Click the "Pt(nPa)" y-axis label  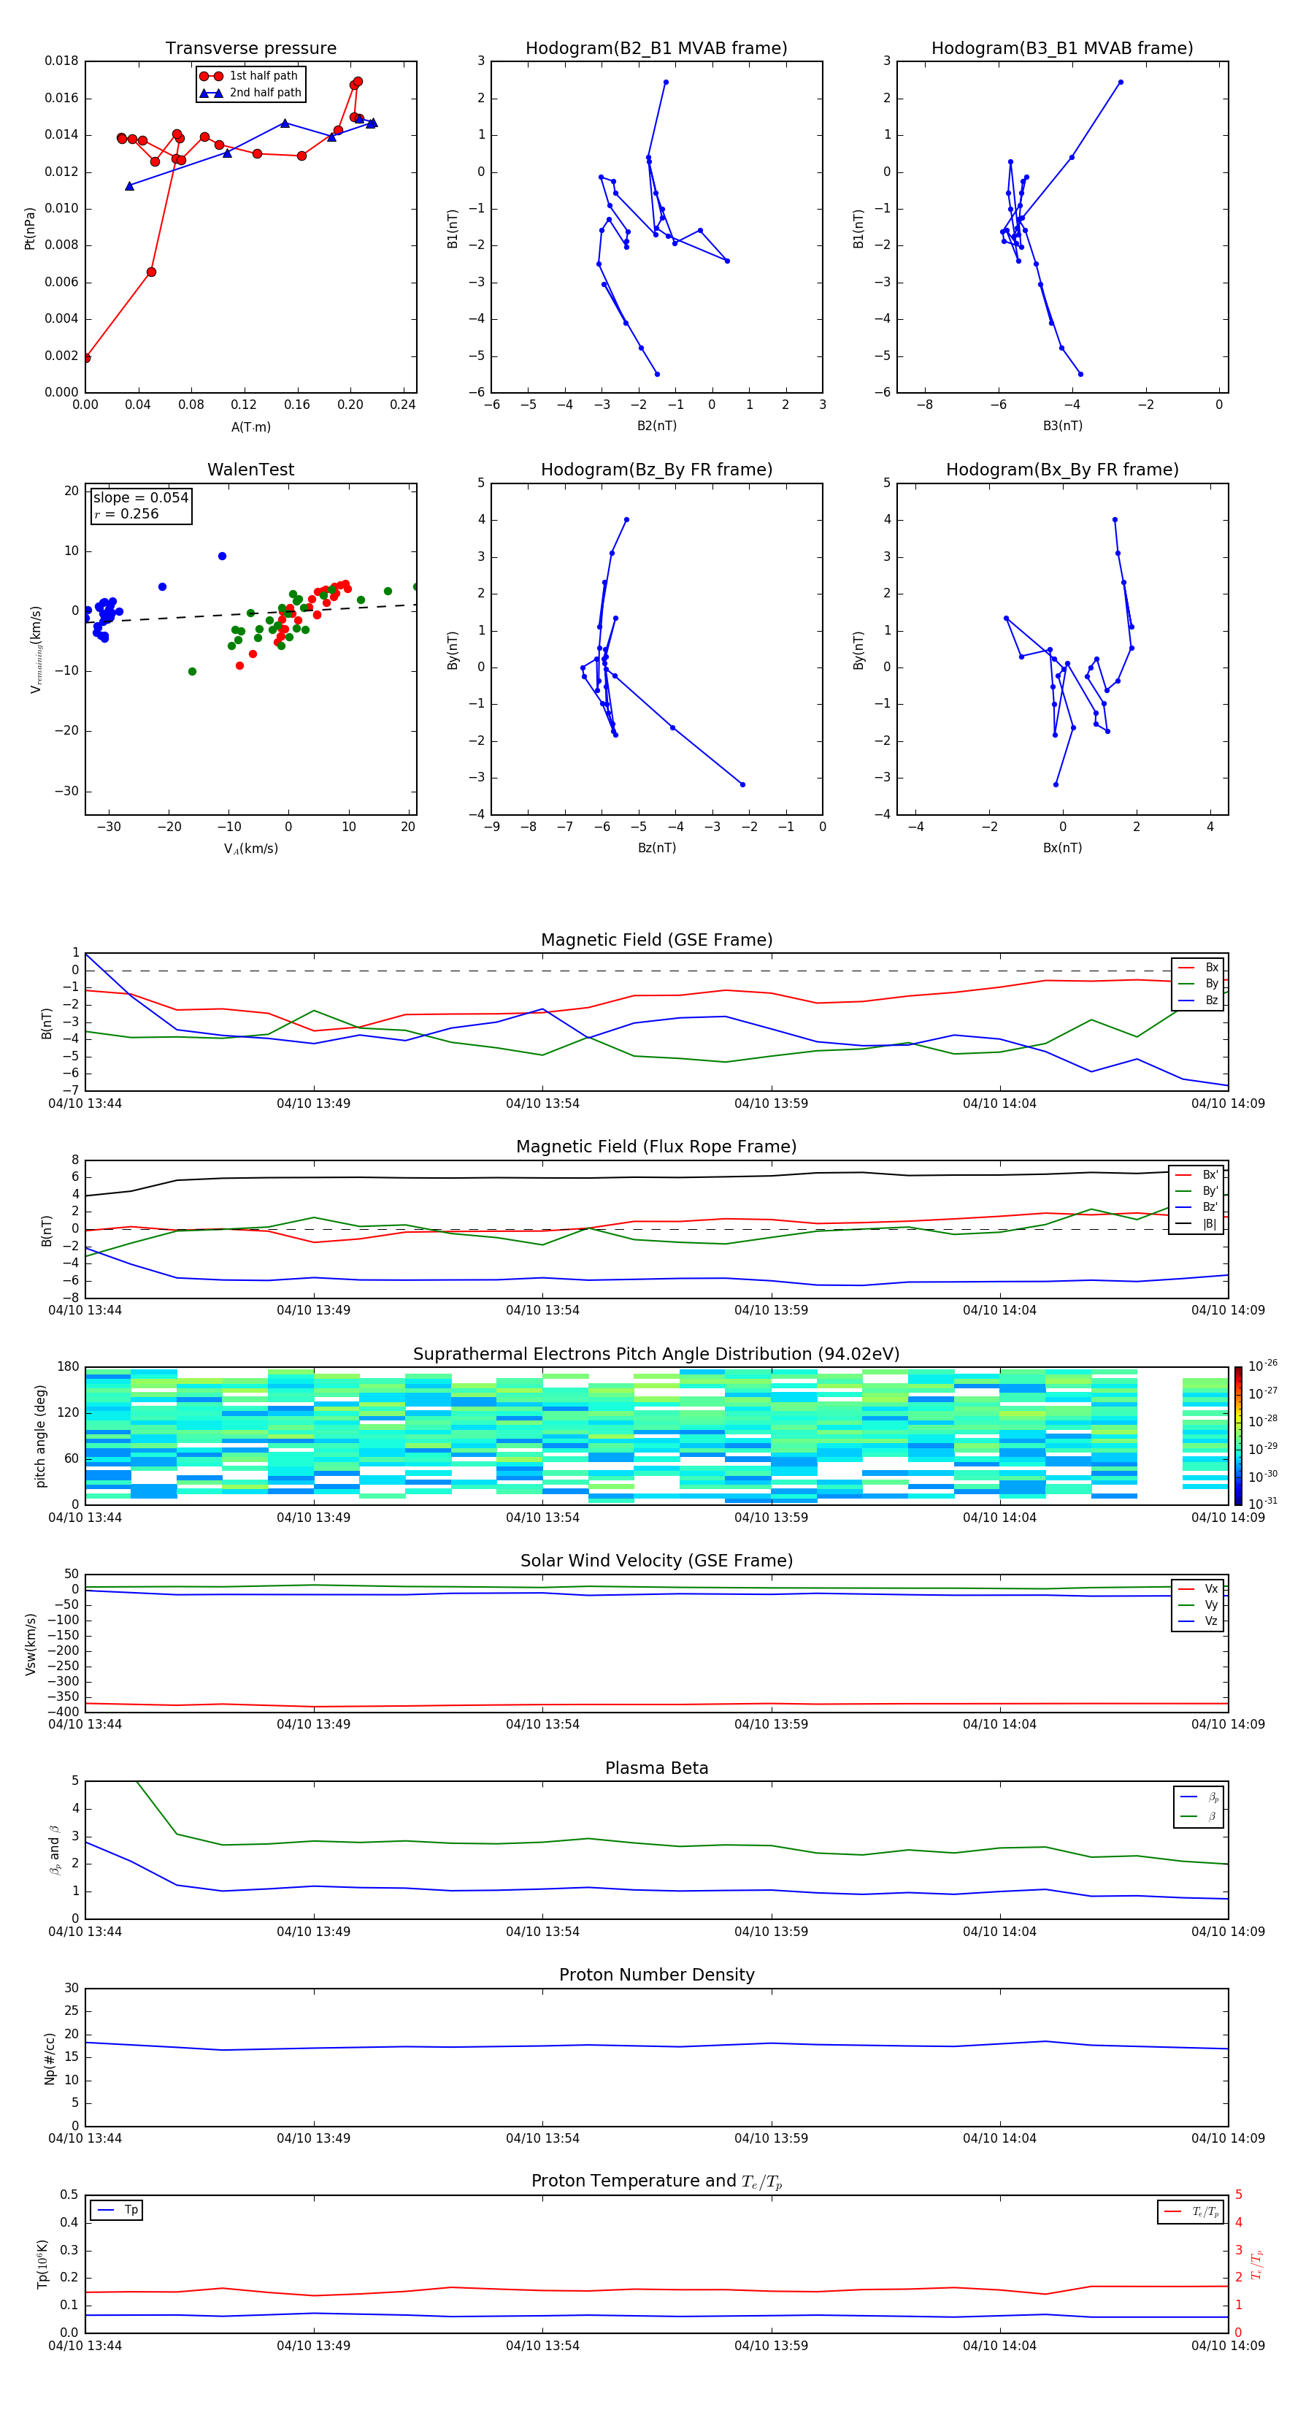tap(30, 227)
